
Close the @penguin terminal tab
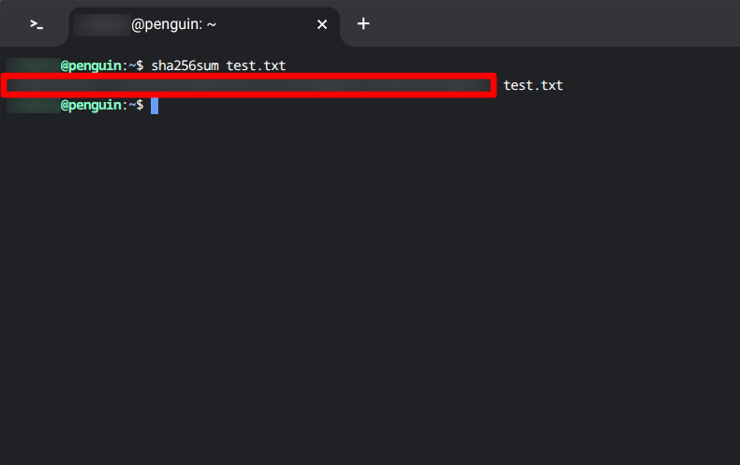click(322, 24)
